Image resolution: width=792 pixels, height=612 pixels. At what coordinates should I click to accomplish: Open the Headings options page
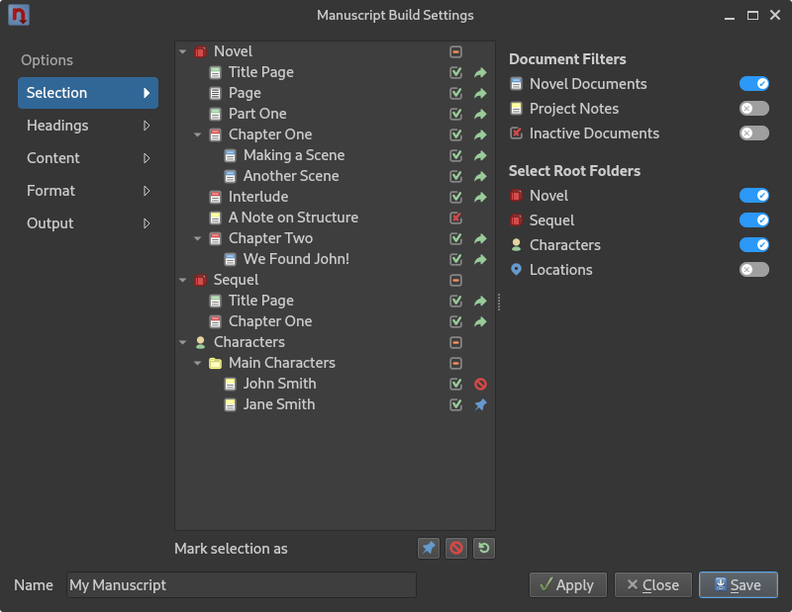(x=88, y=126)
